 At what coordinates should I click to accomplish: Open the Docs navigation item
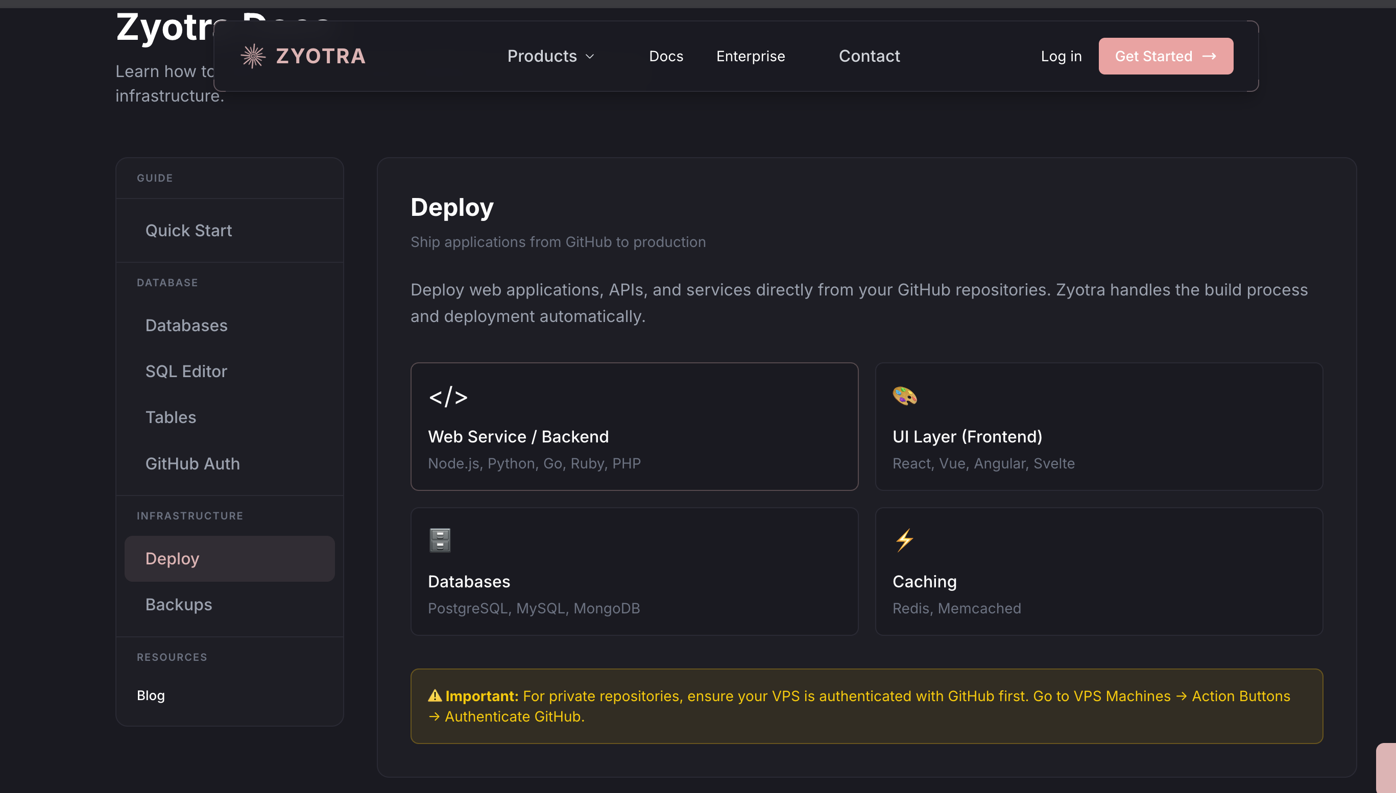point(666,56)
